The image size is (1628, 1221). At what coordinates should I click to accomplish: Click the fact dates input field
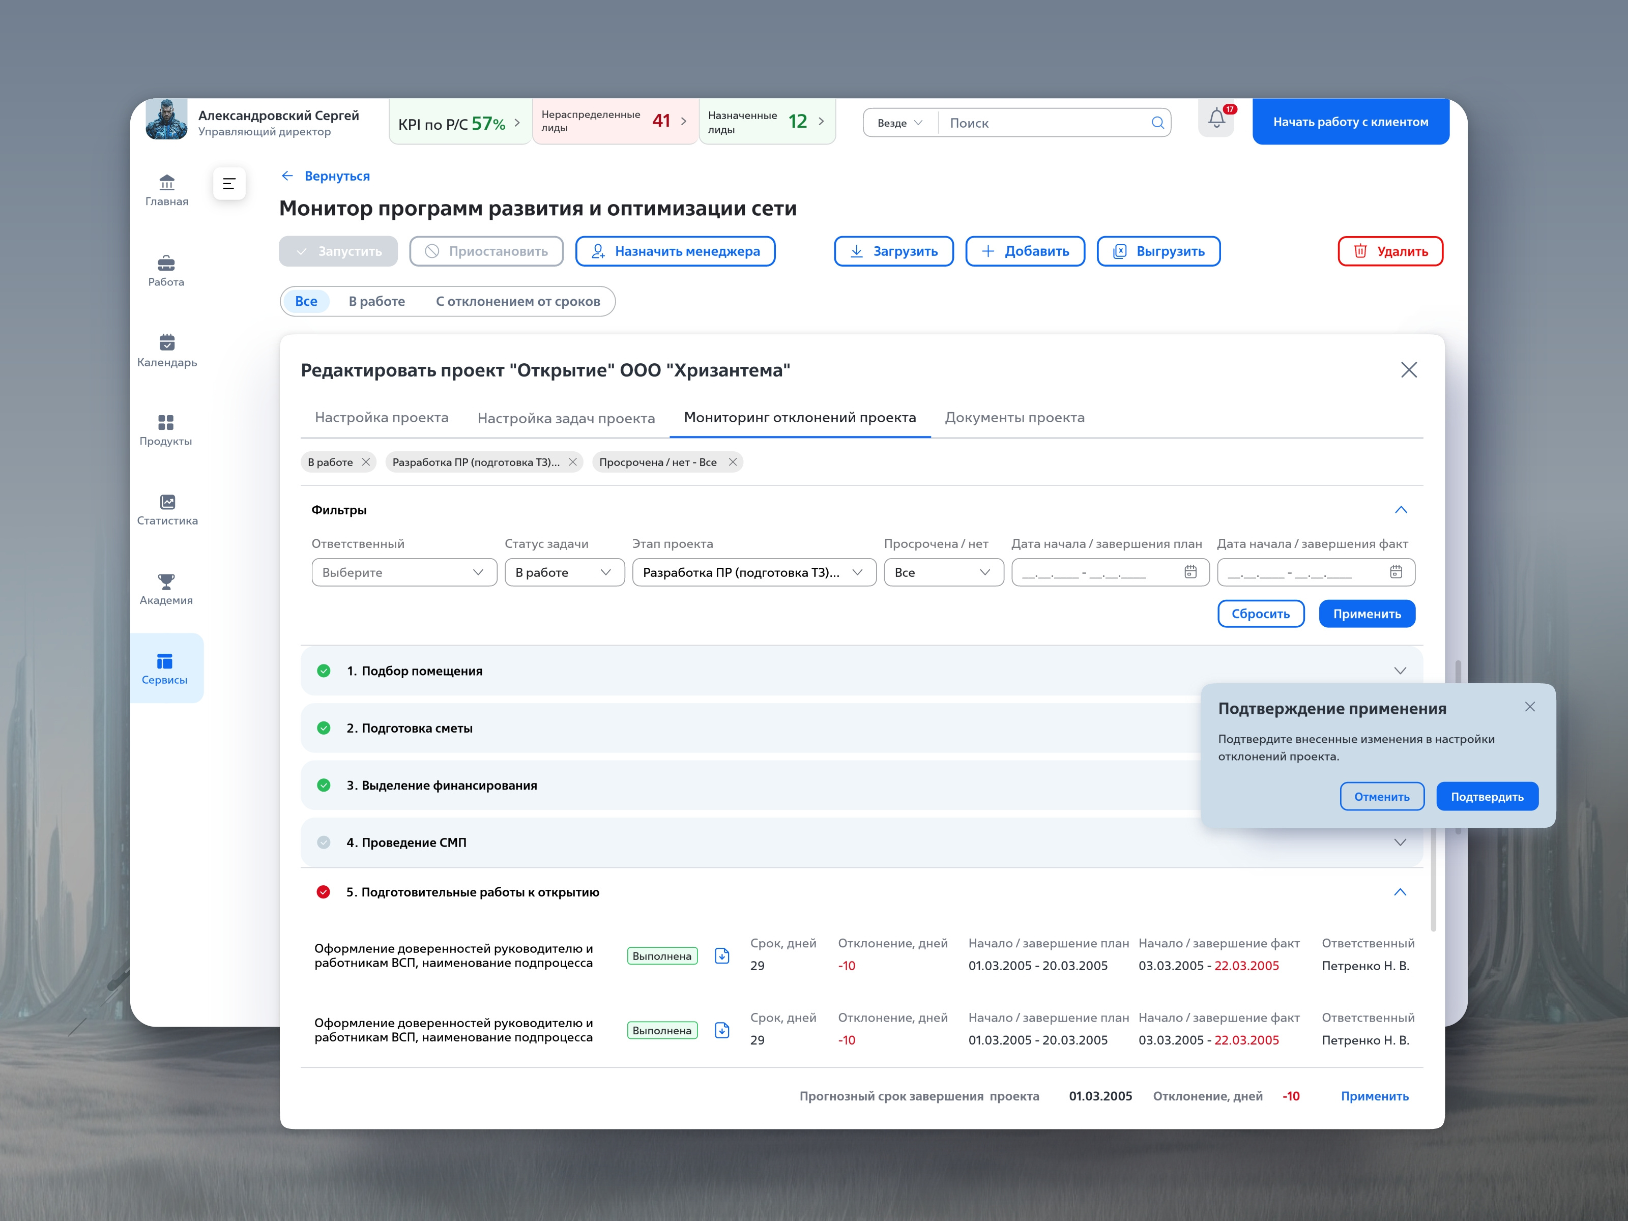coord(1315,572)
